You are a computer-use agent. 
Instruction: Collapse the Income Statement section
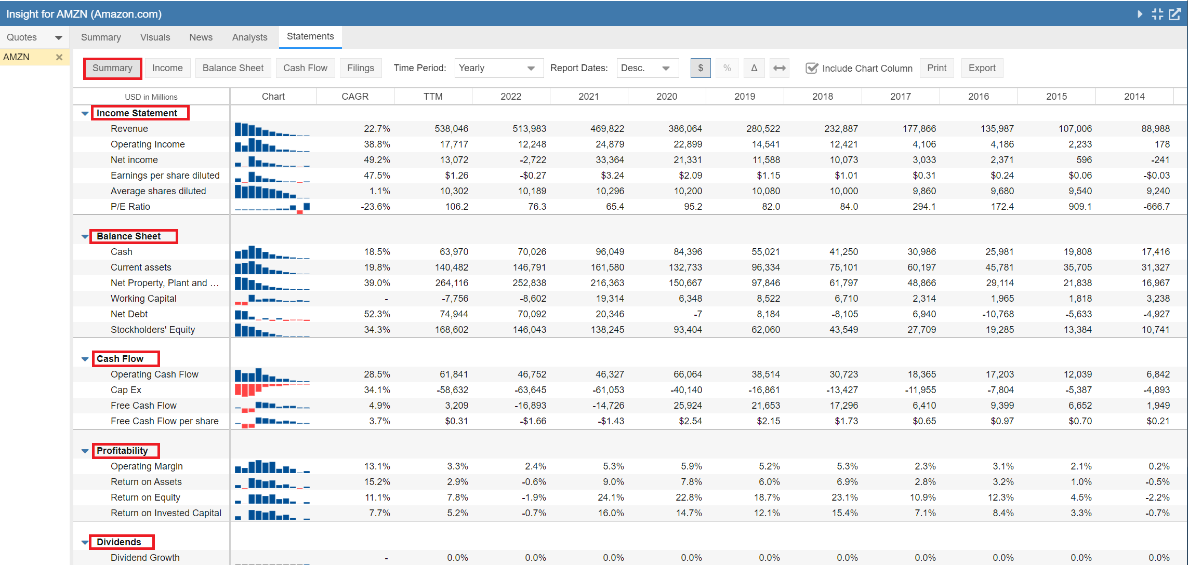pyautogui.click(x=85, y=113)
